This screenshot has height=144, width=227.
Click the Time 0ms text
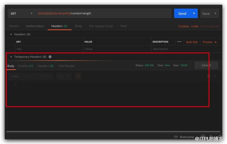(x=164, y=65)
